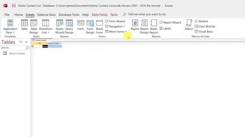Viewport: 245px width, 137px height.
Task: Collapse the navigation pane with the double chevron
Action: [26, 42]
